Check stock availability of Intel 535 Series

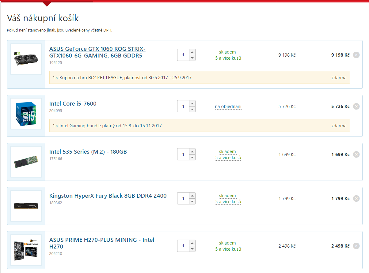[x=228, y=155]
